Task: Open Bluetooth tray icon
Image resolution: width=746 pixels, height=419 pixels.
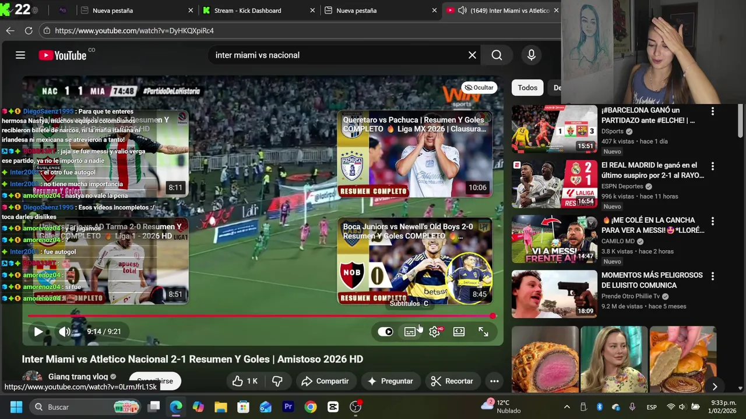Action: coord(599,407)
